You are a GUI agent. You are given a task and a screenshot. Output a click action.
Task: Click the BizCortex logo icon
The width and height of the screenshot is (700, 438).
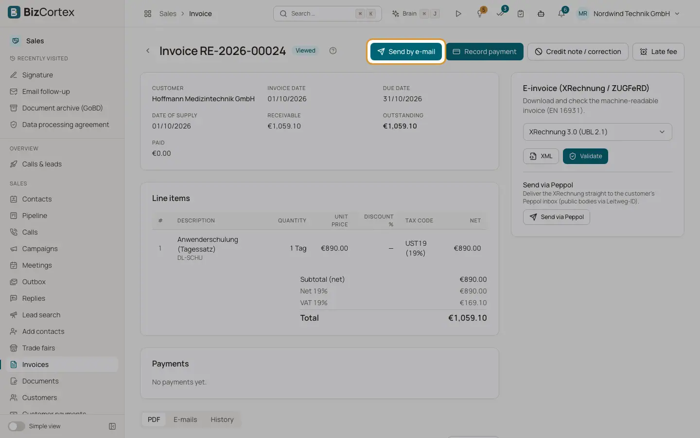click(x=14, y=12)
